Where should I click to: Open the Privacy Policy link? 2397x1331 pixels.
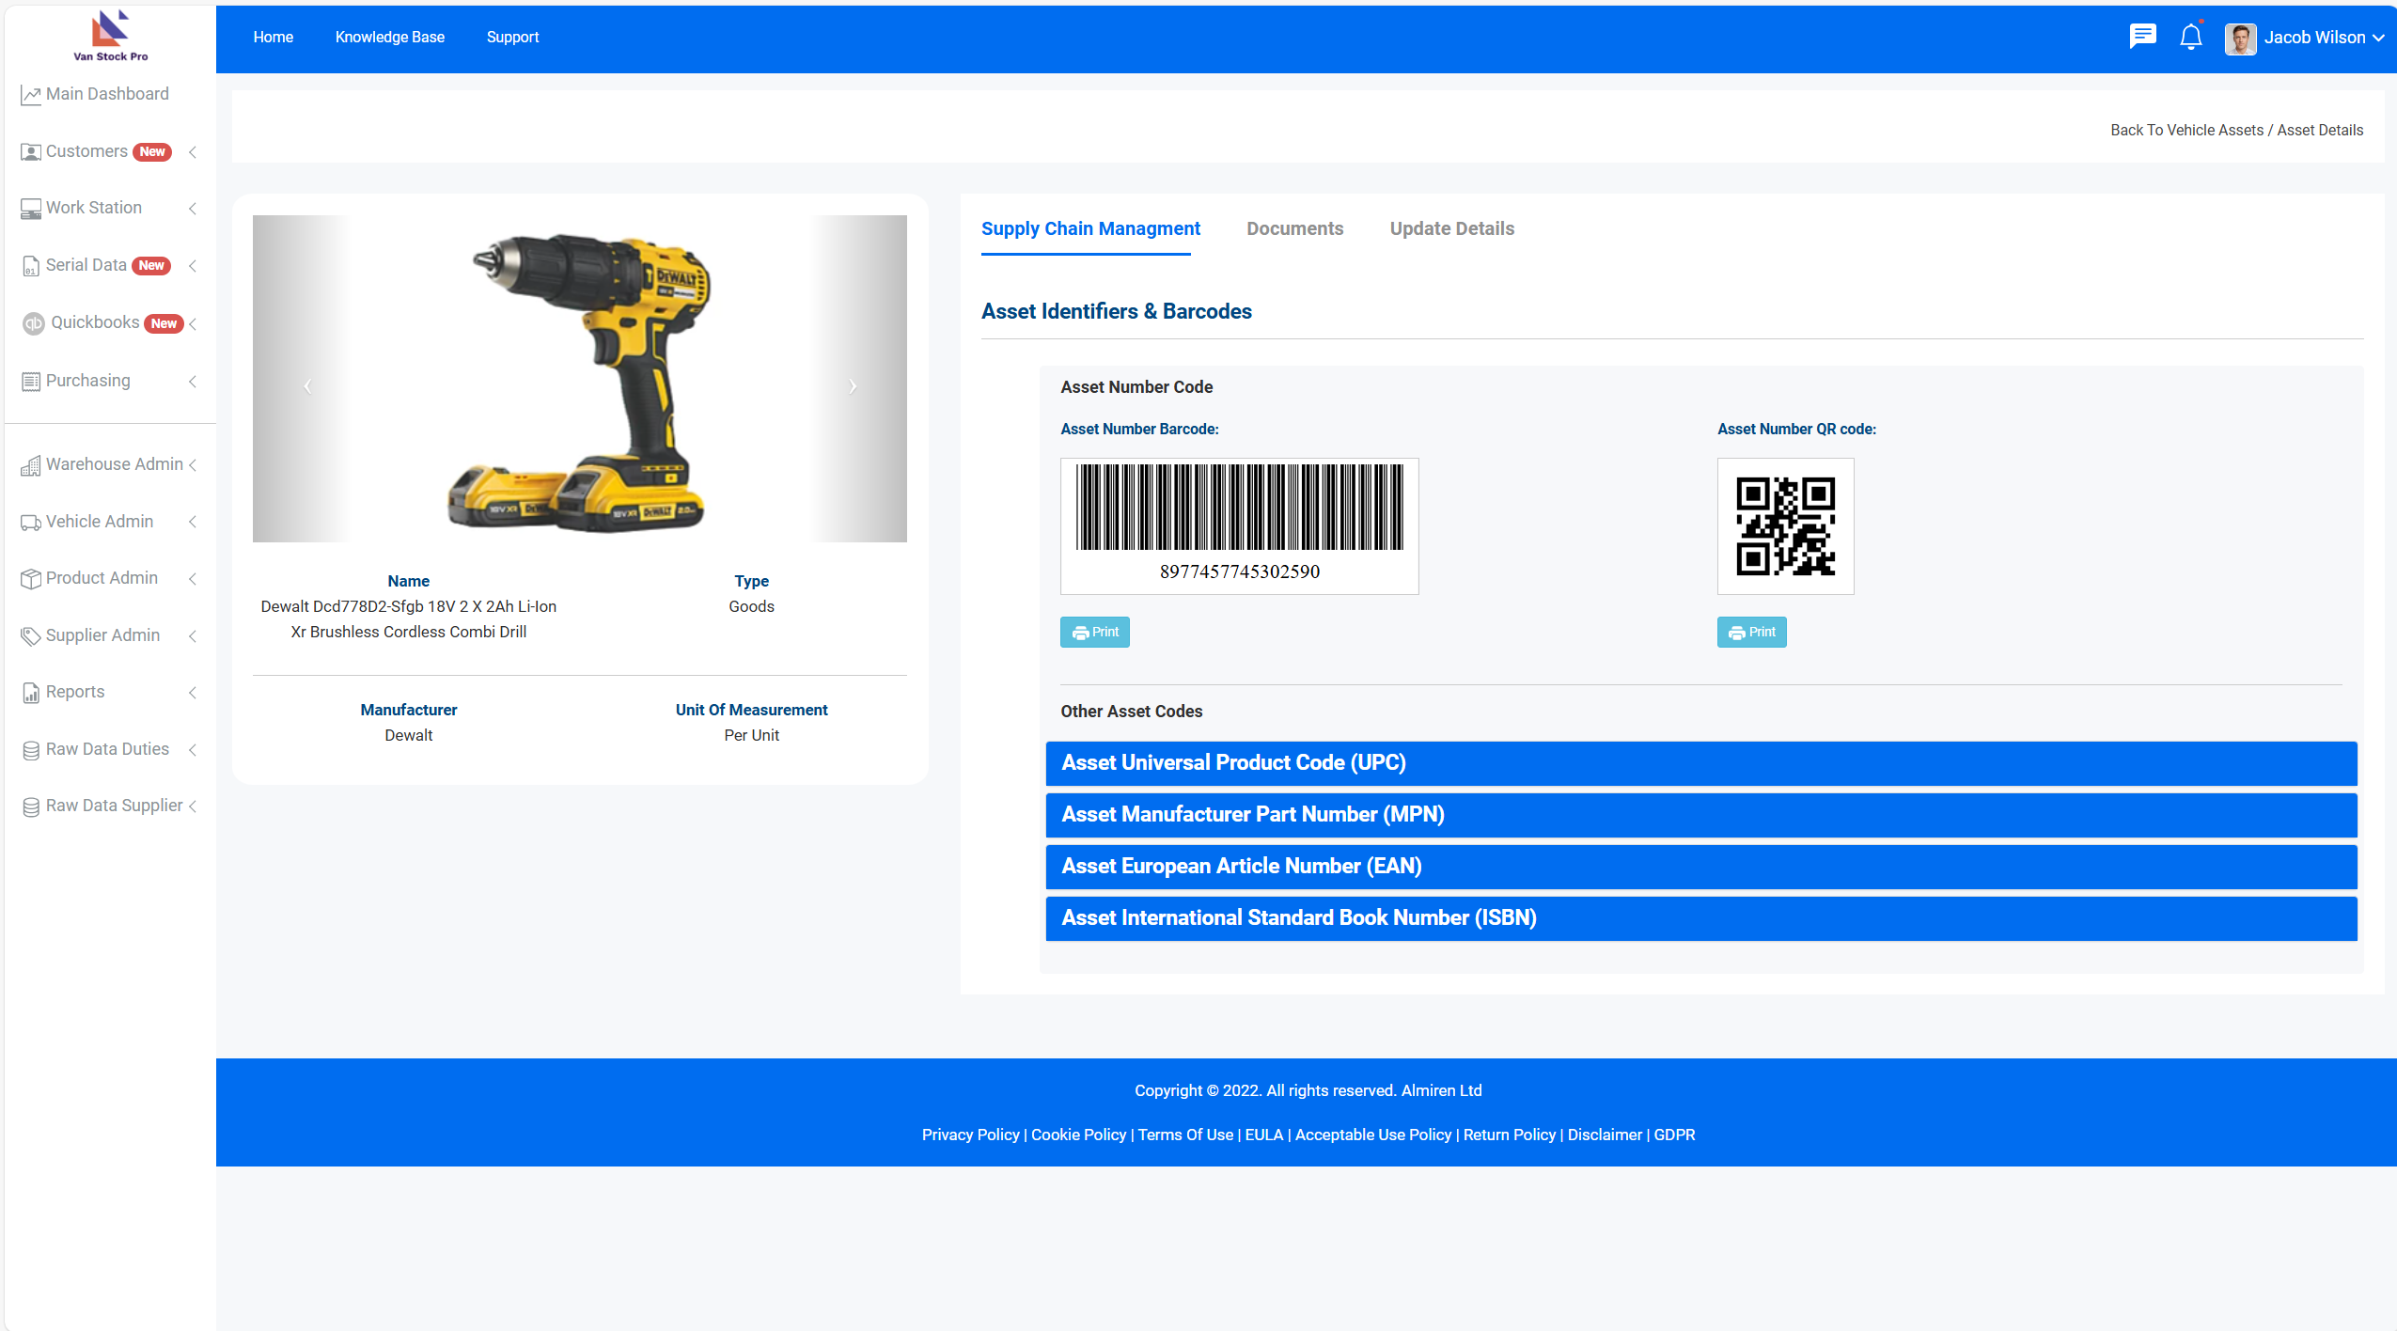point(970,1135)
